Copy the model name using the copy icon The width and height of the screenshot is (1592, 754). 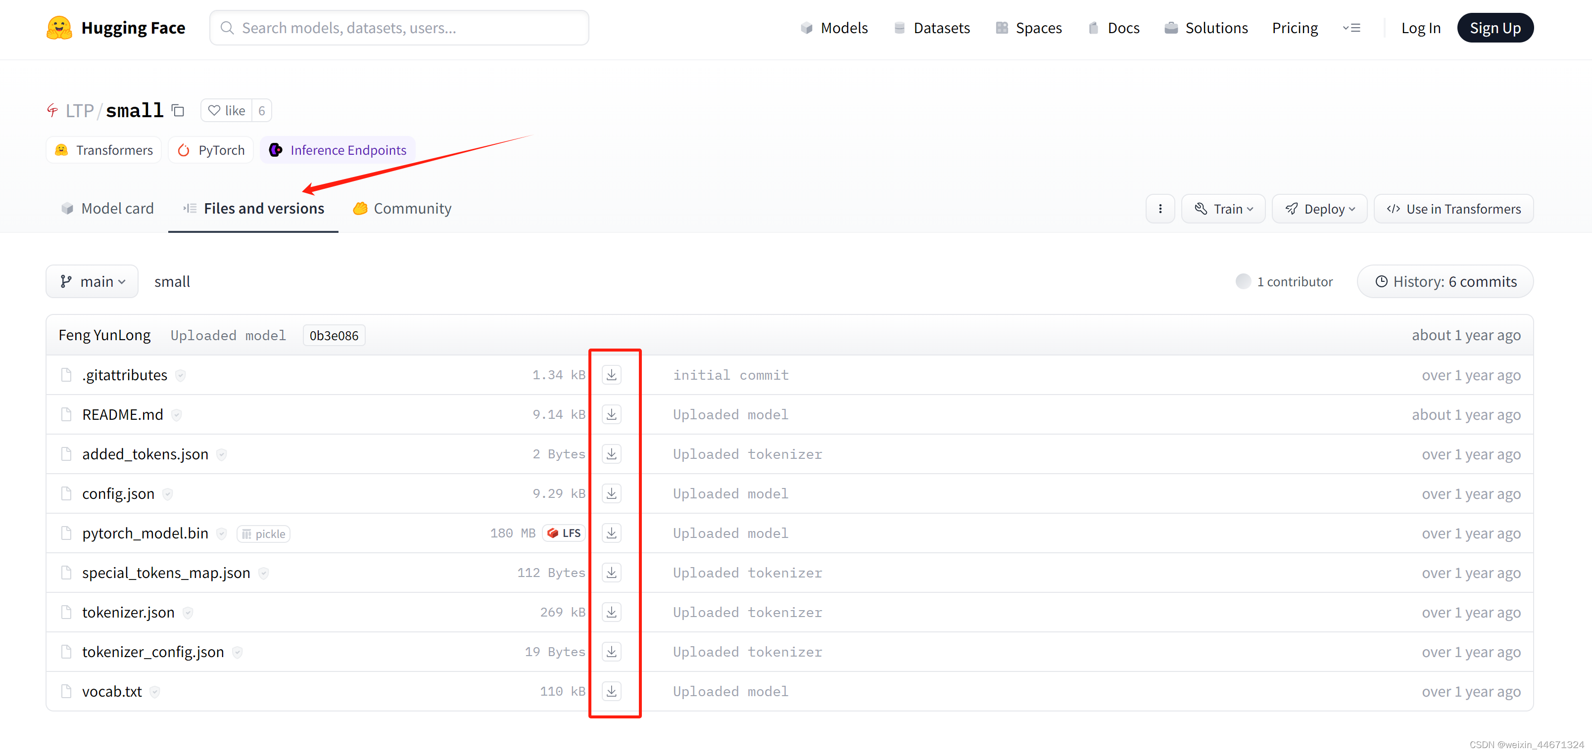[177, 110]
